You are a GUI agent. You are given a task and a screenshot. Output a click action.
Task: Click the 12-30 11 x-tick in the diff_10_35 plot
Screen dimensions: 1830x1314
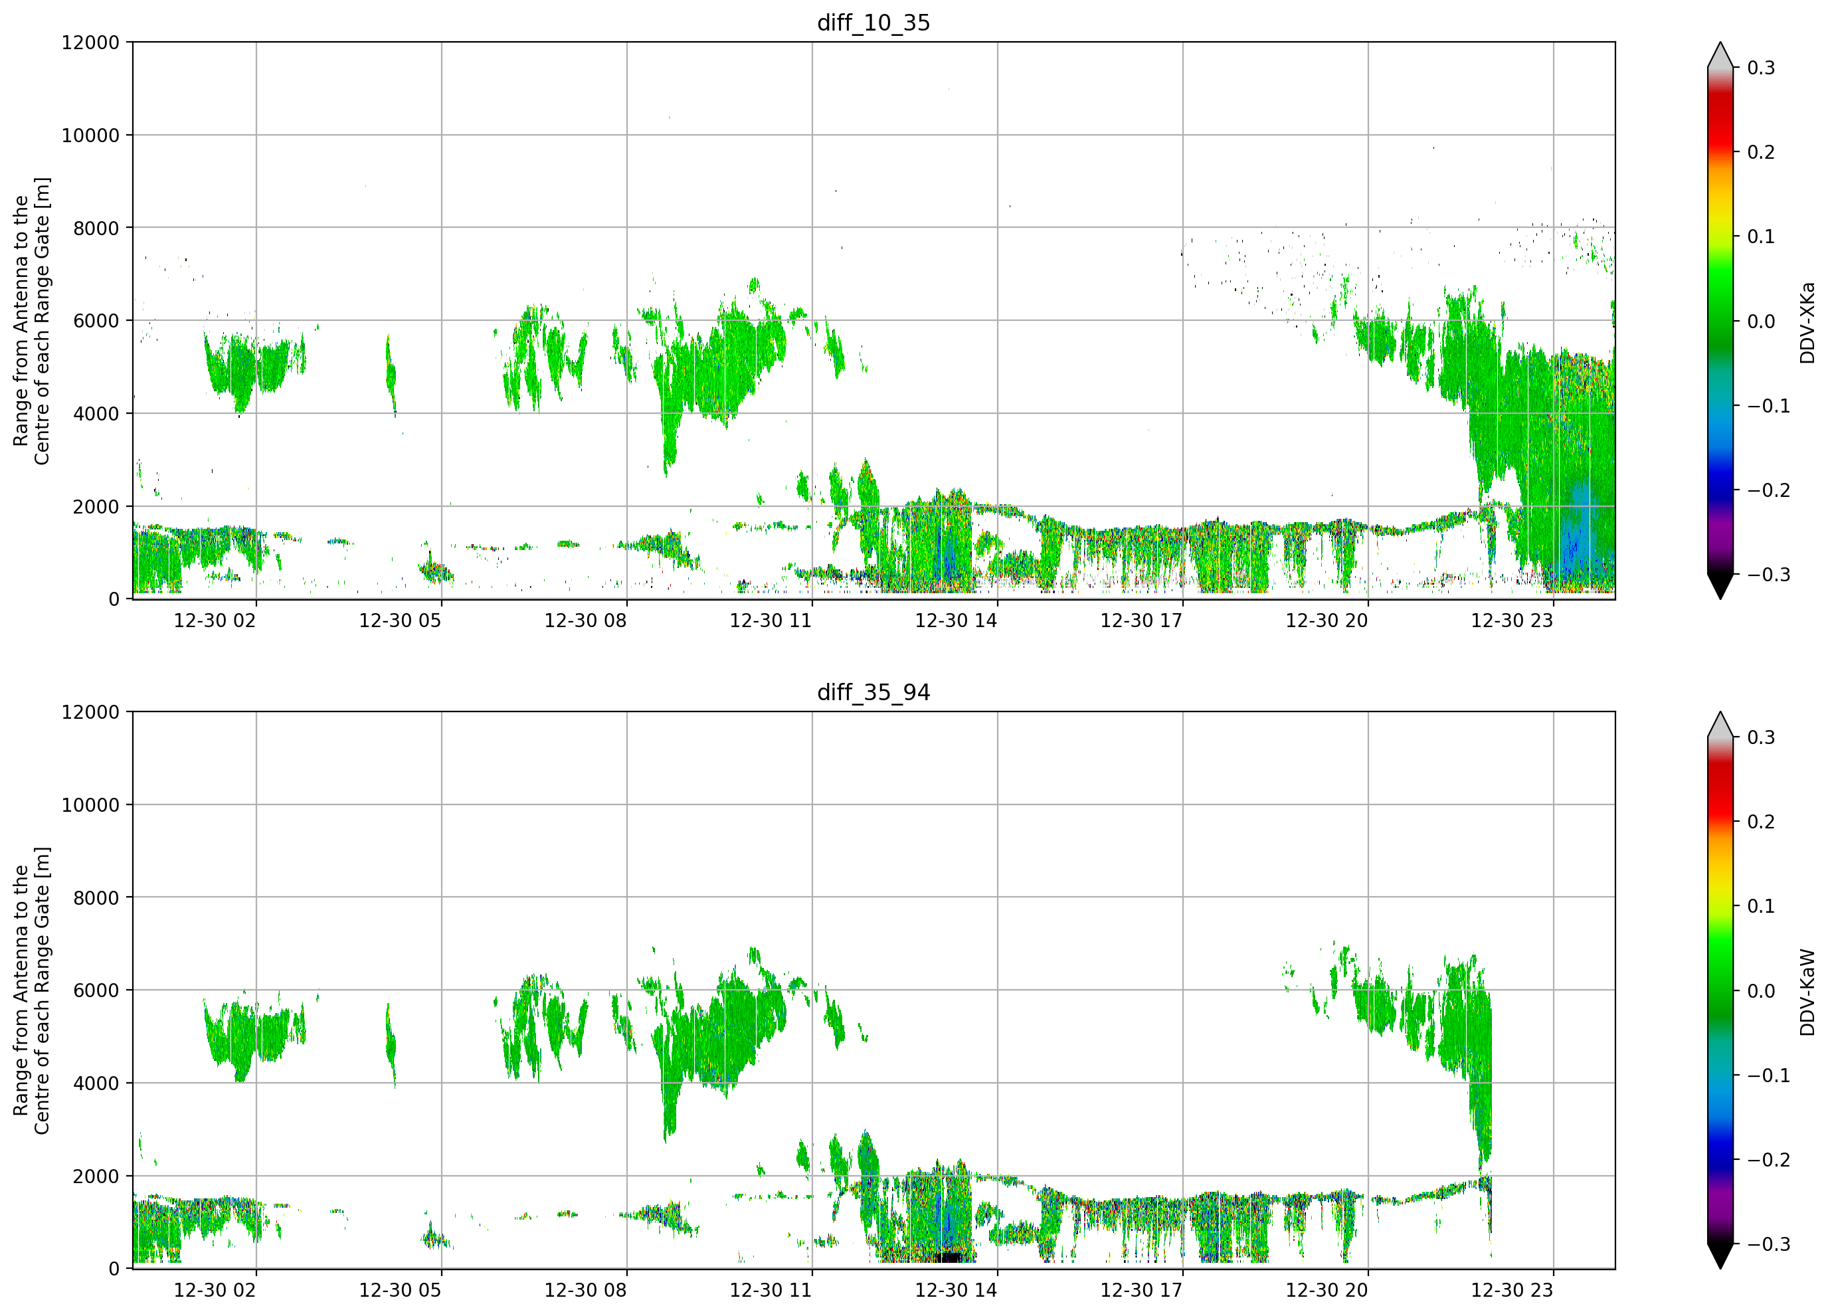coord(771,620)
